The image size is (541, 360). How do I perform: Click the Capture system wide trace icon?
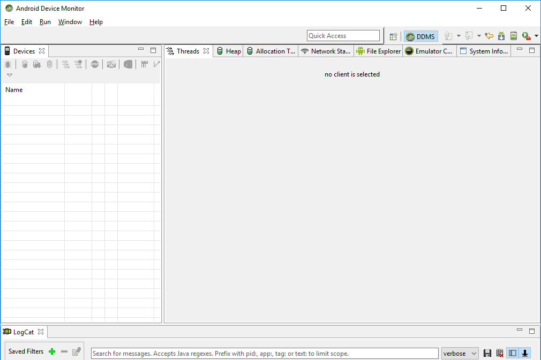(x=144, y=64)
